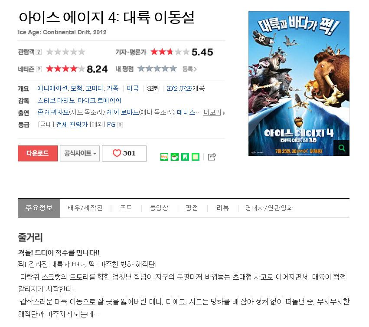
Task: Open the Ice Age 4 poster image
Action: (299, 83)
